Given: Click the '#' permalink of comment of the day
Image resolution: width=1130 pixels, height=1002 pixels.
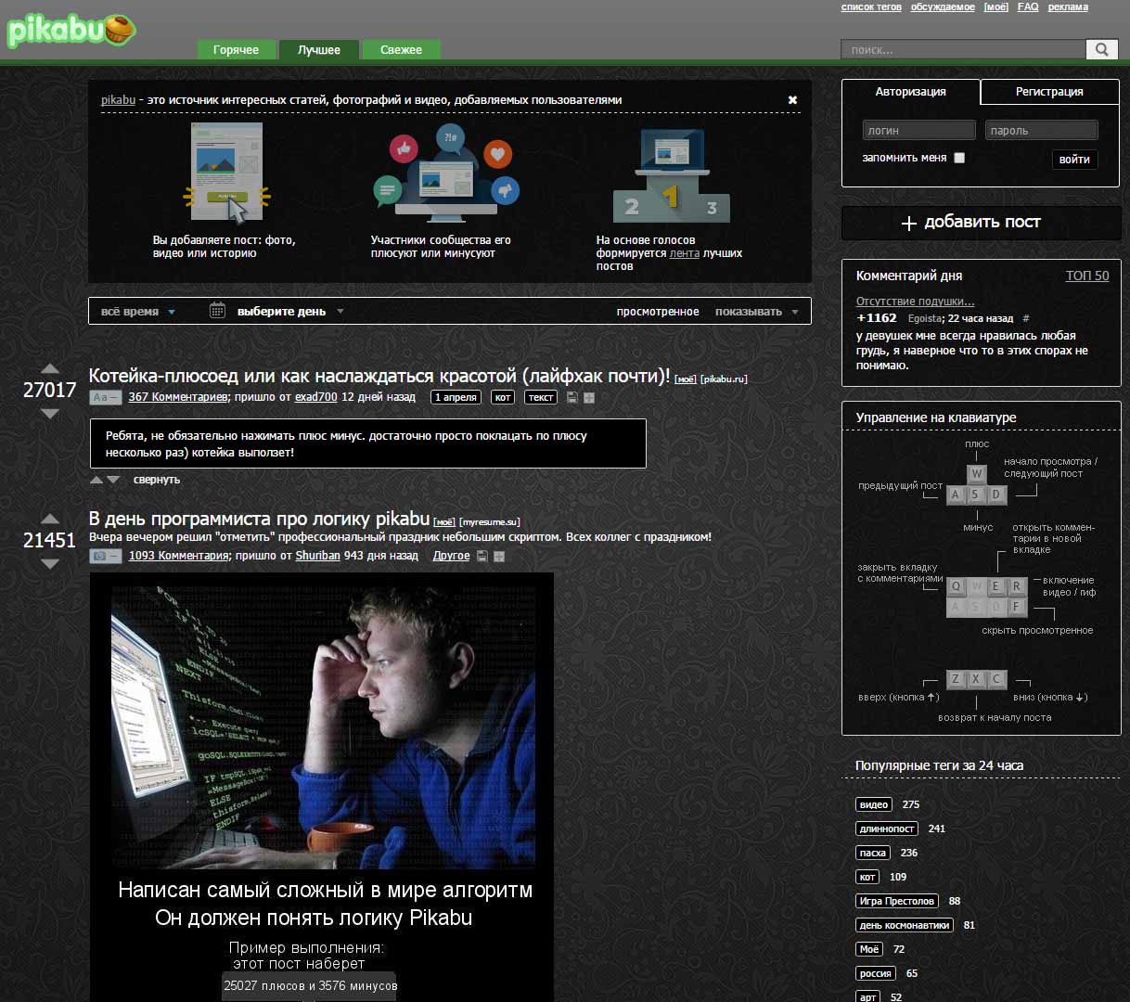Looking at the screenshot, I should coord(1025,318).
